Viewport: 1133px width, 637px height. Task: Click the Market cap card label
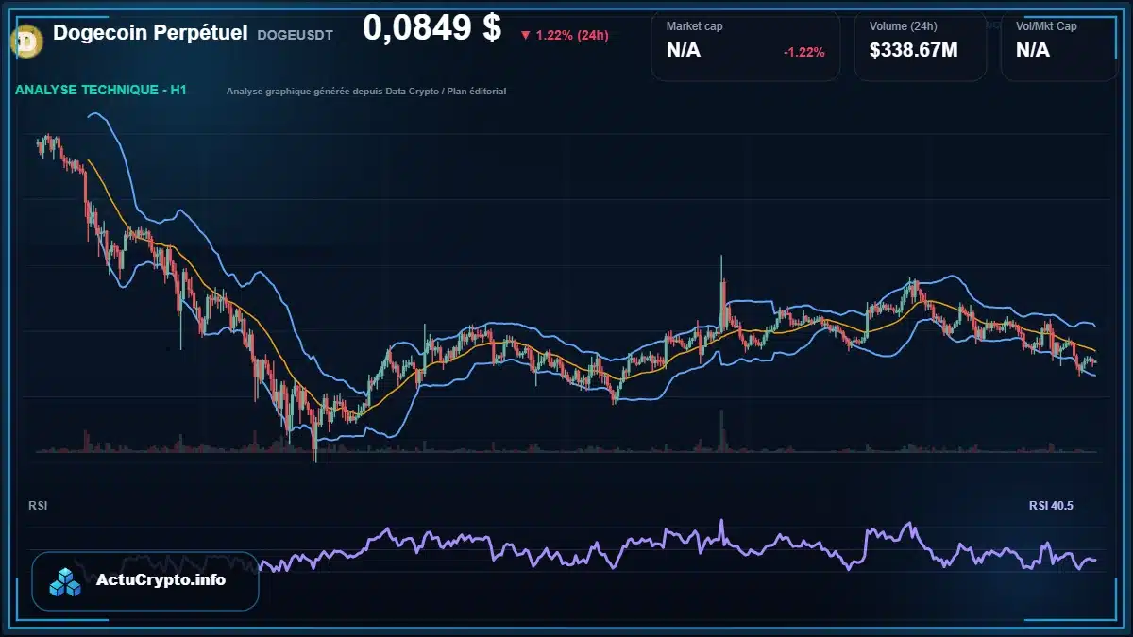[694, 26]
